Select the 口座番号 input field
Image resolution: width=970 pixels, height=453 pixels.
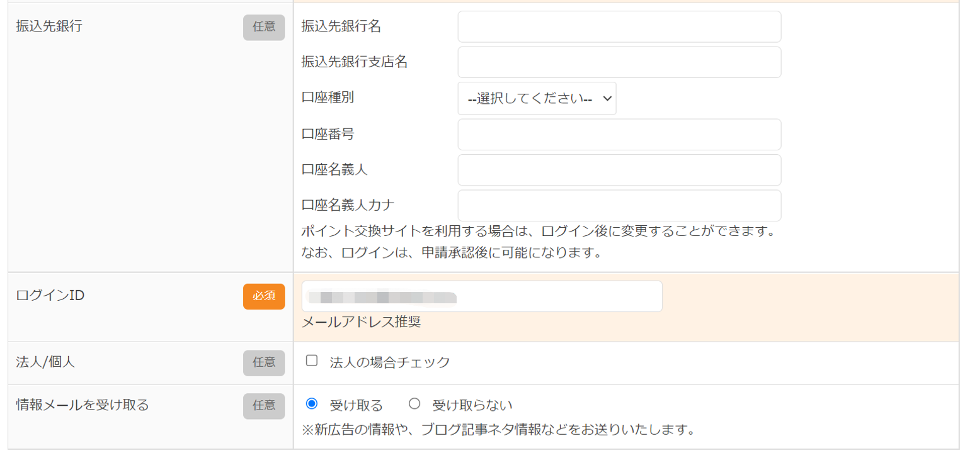point(619,135)
